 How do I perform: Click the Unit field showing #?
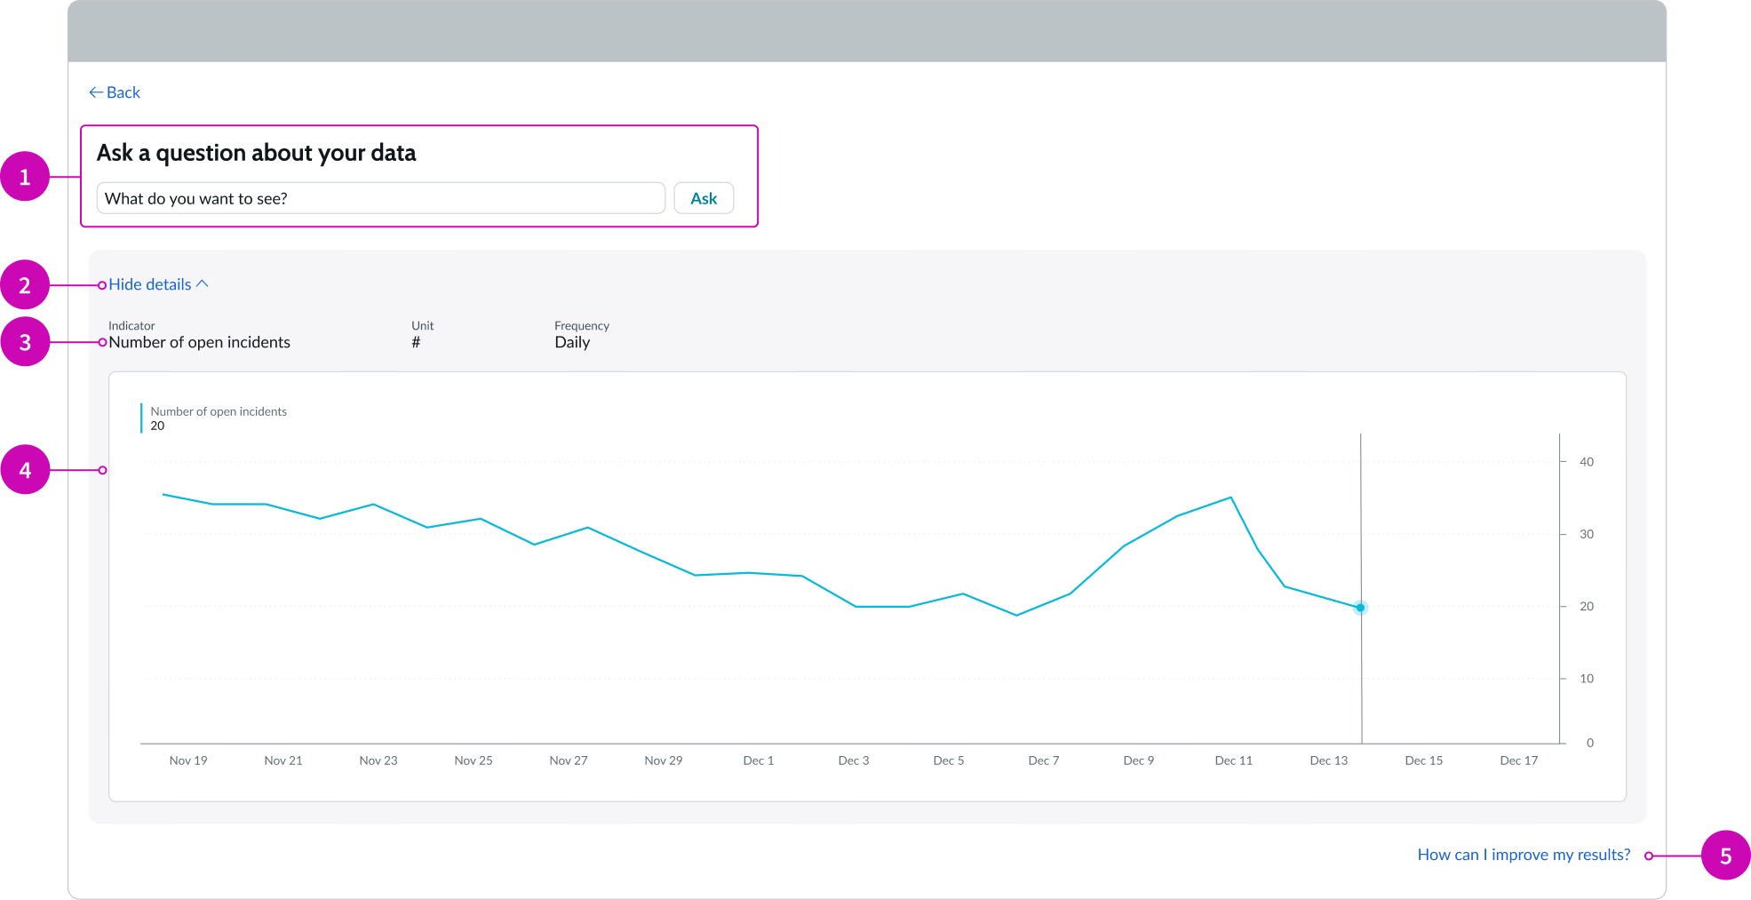(x=416, y=341)
